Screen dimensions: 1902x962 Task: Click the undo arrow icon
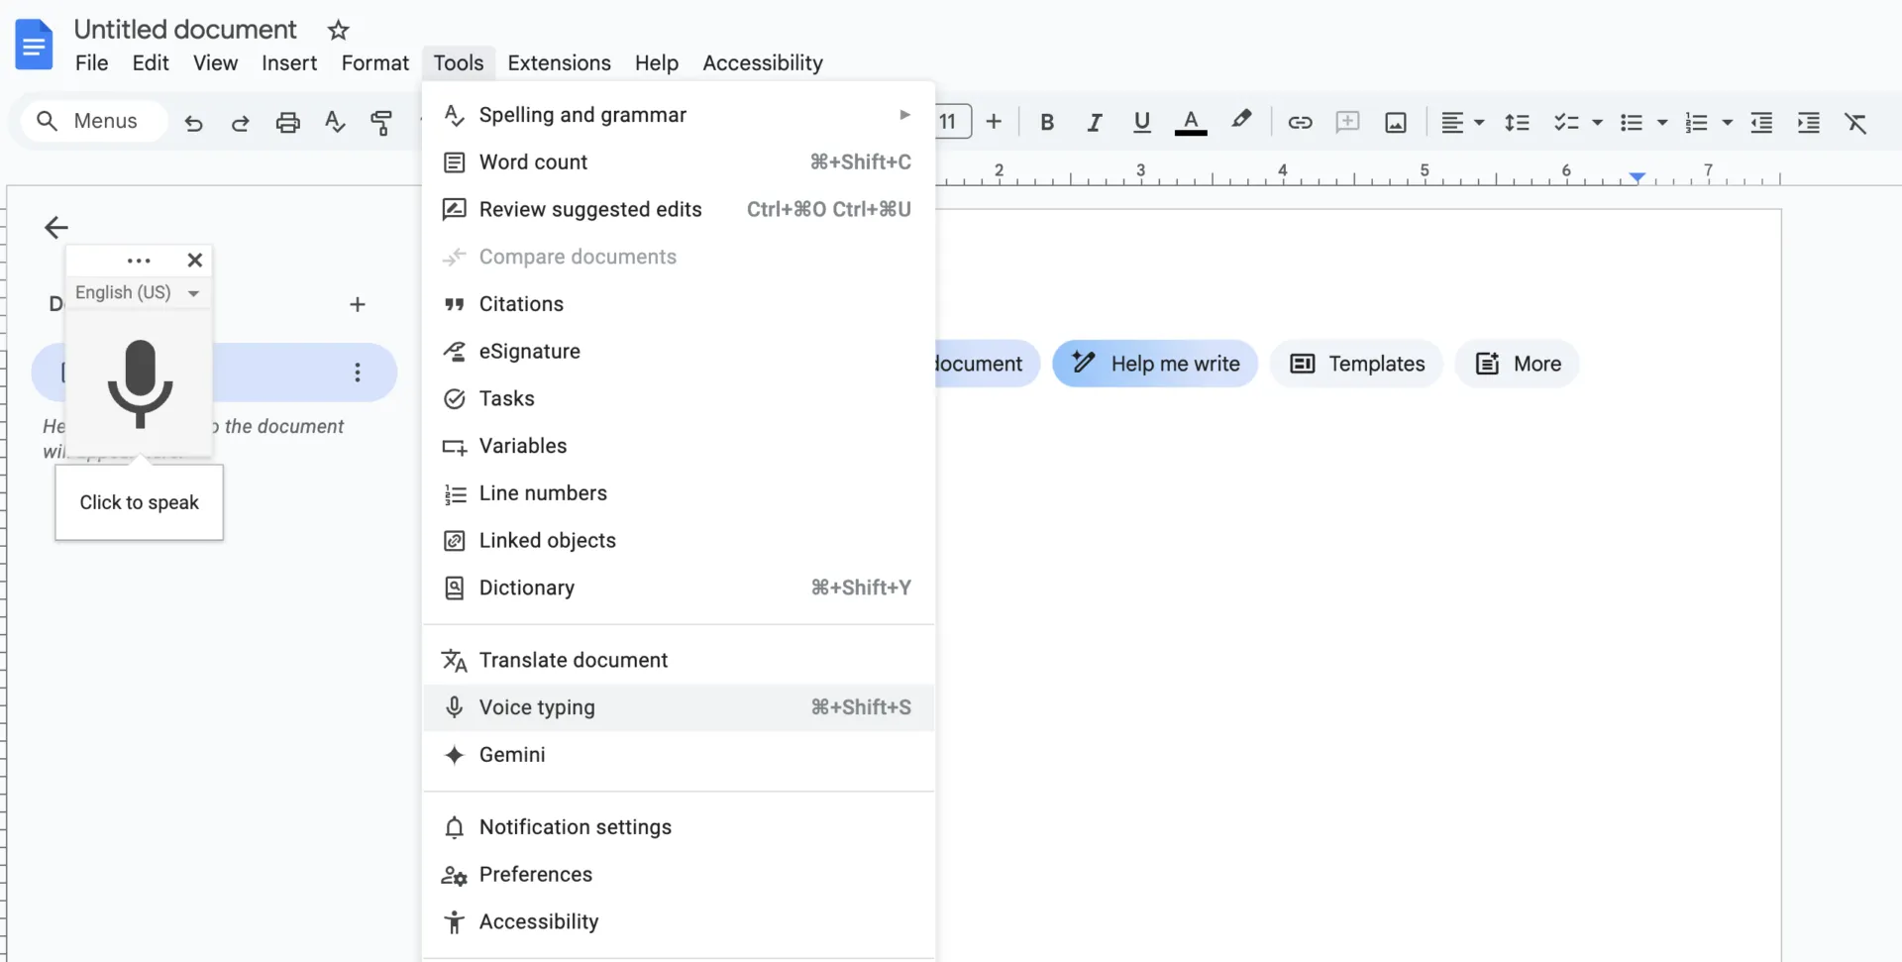pyautogui.click(x=193, y=123)
